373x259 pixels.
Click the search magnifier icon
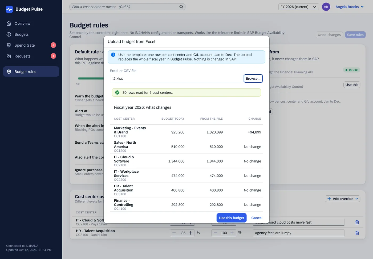pos(181,7)
